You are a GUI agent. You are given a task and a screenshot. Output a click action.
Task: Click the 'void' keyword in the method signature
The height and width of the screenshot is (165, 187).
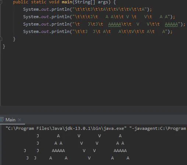[54, 2]
